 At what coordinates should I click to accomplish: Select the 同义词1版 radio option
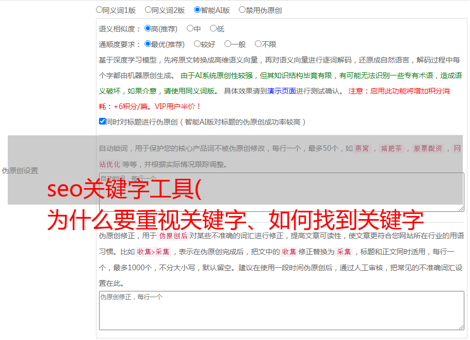pyautogui.click(x=99, y=9)
